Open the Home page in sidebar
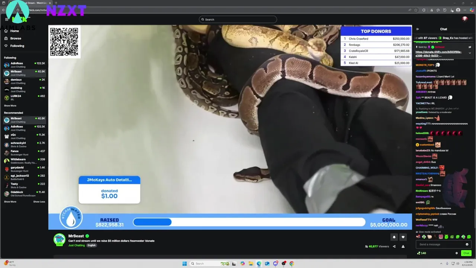This screenshot has width=476, height=268. 12,31
